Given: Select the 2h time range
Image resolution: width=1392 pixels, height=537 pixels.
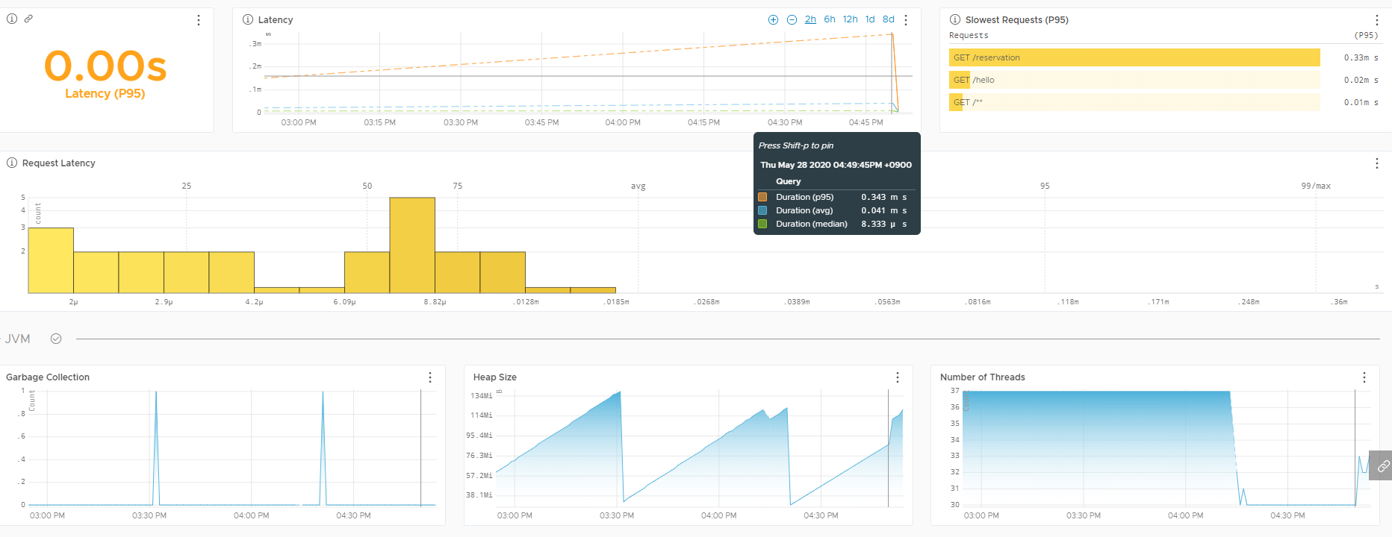Looking at the screenshot, I should tap(810, 19).
